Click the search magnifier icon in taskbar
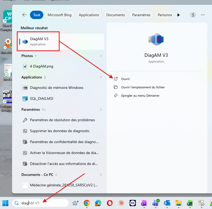212x209 pixels. click(x=17, y=203)
